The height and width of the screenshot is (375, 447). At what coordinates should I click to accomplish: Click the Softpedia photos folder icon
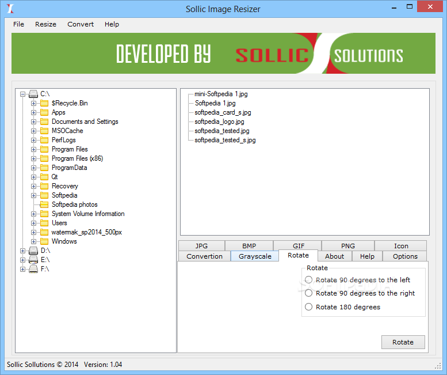[44, 204]
